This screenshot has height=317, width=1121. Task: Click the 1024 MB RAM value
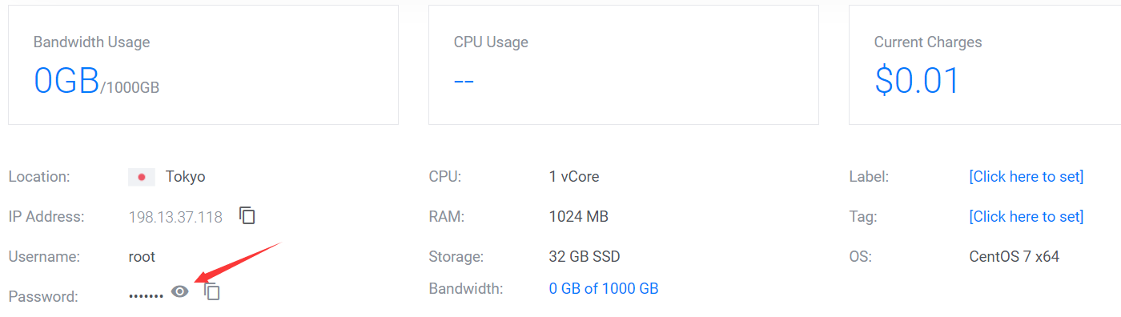(578, 217)
